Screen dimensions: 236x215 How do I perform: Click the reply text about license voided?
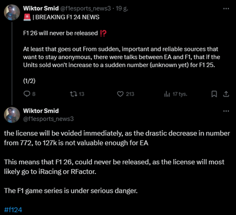pyautogui.click(x=117, y=138)
